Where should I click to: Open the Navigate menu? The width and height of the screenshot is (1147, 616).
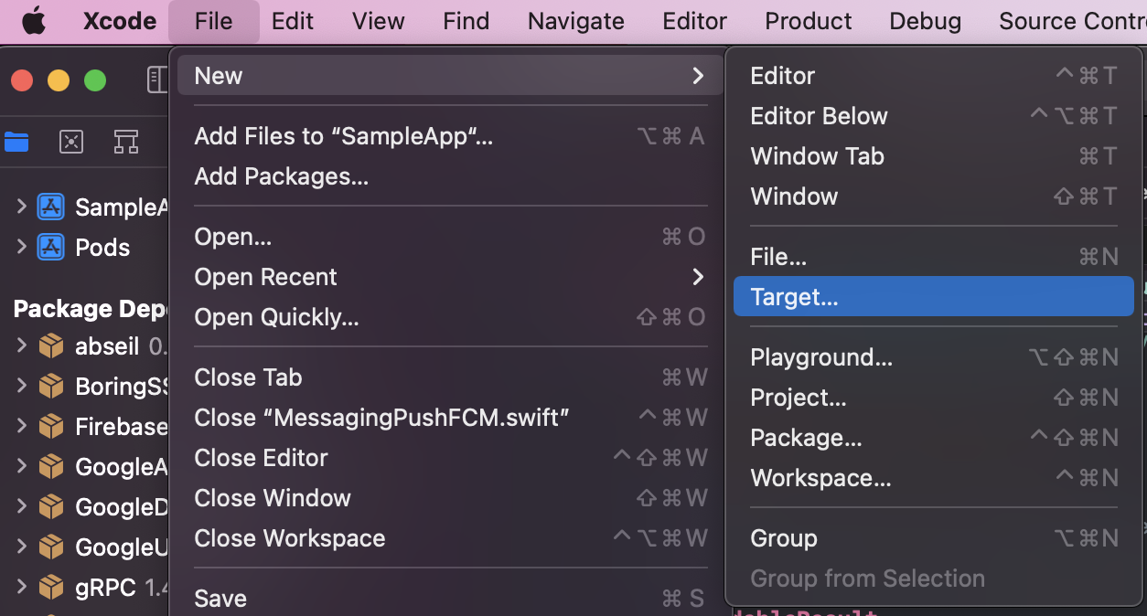tap(576, 21)
